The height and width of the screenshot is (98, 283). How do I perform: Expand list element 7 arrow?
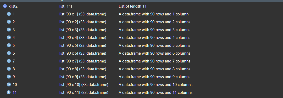pos(9,61)
